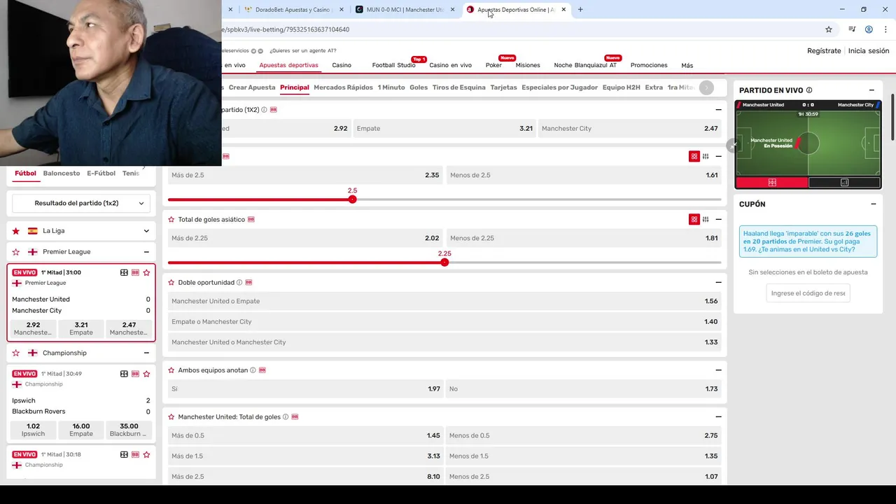Open the Haaland promo message in coupon
Screen dimensions: 896x504
[x=808, y=241]
